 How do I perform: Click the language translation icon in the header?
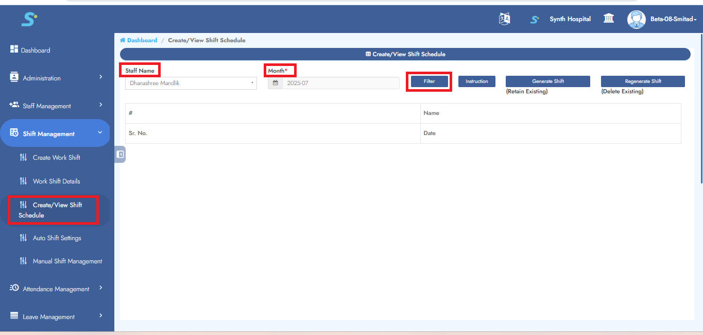504,19
